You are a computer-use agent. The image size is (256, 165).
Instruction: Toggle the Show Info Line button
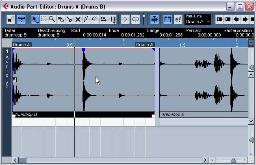tap(22, 19)
